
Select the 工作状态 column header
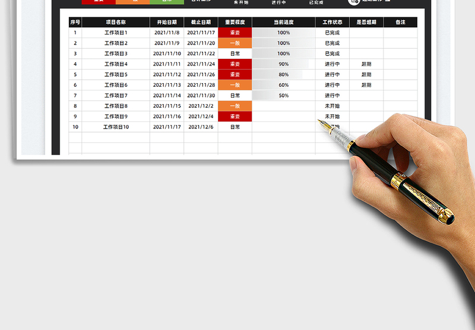tap(332, 22)
